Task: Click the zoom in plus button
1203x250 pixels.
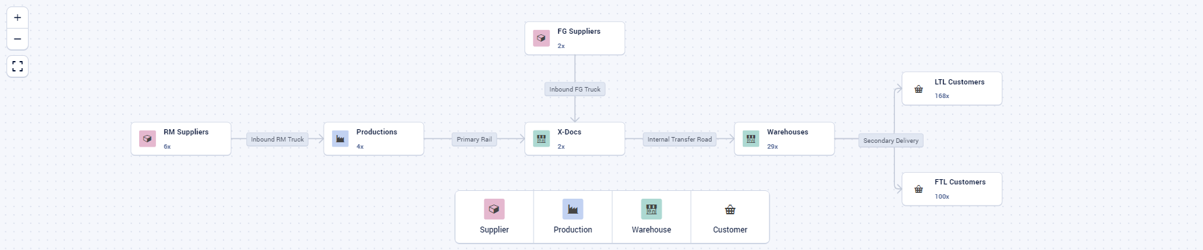Action: coord(18,18)
